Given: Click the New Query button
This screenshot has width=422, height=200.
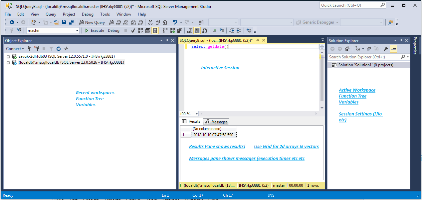Looking at the screenshot, I should (92, 22).
